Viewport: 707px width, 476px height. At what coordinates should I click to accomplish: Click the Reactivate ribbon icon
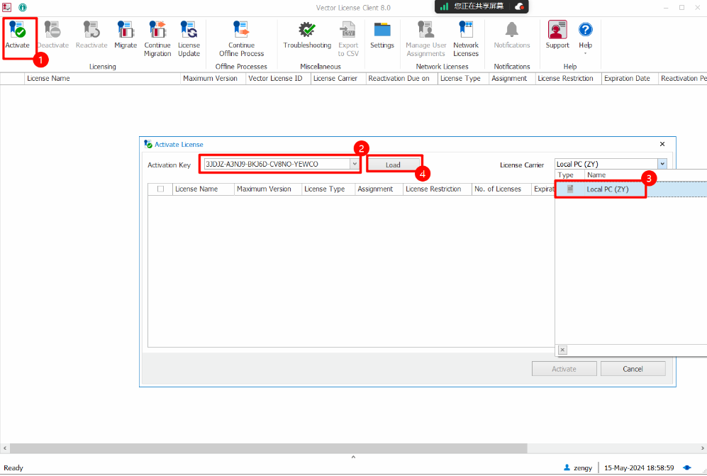[x=91, y=31]
